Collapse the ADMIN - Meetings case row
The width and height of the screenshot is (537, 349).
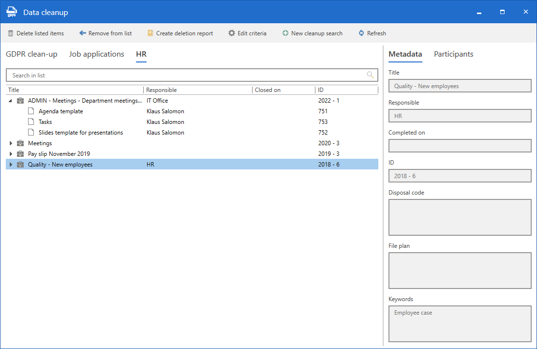click(x=11, y=101)
